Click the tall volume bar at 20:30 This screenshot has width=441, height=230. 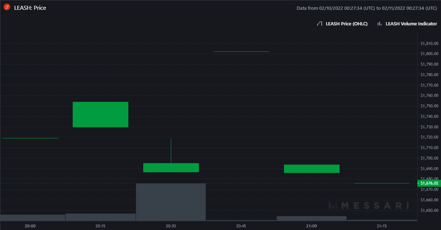[x=171, y=202]
